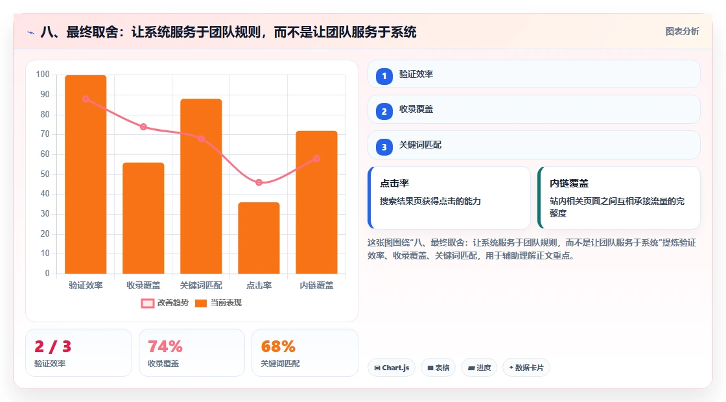Image resolution: width=726 pixels, height=402 pixels.
Task: Click the blue number 2 badge
Action: click(384, 111)
